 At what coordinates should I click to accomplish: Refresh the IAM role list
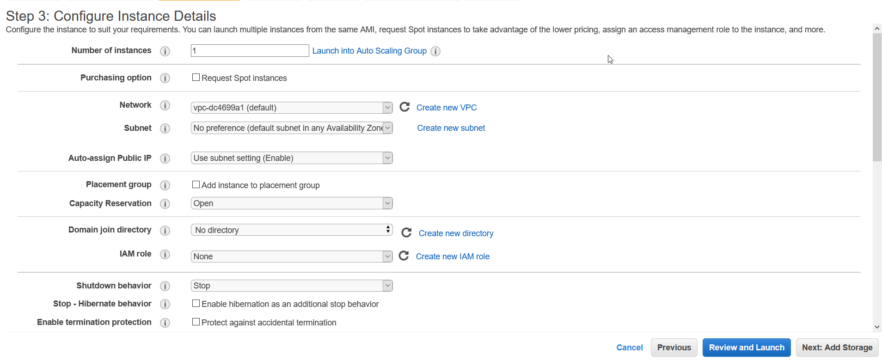(x=404, y=256)
